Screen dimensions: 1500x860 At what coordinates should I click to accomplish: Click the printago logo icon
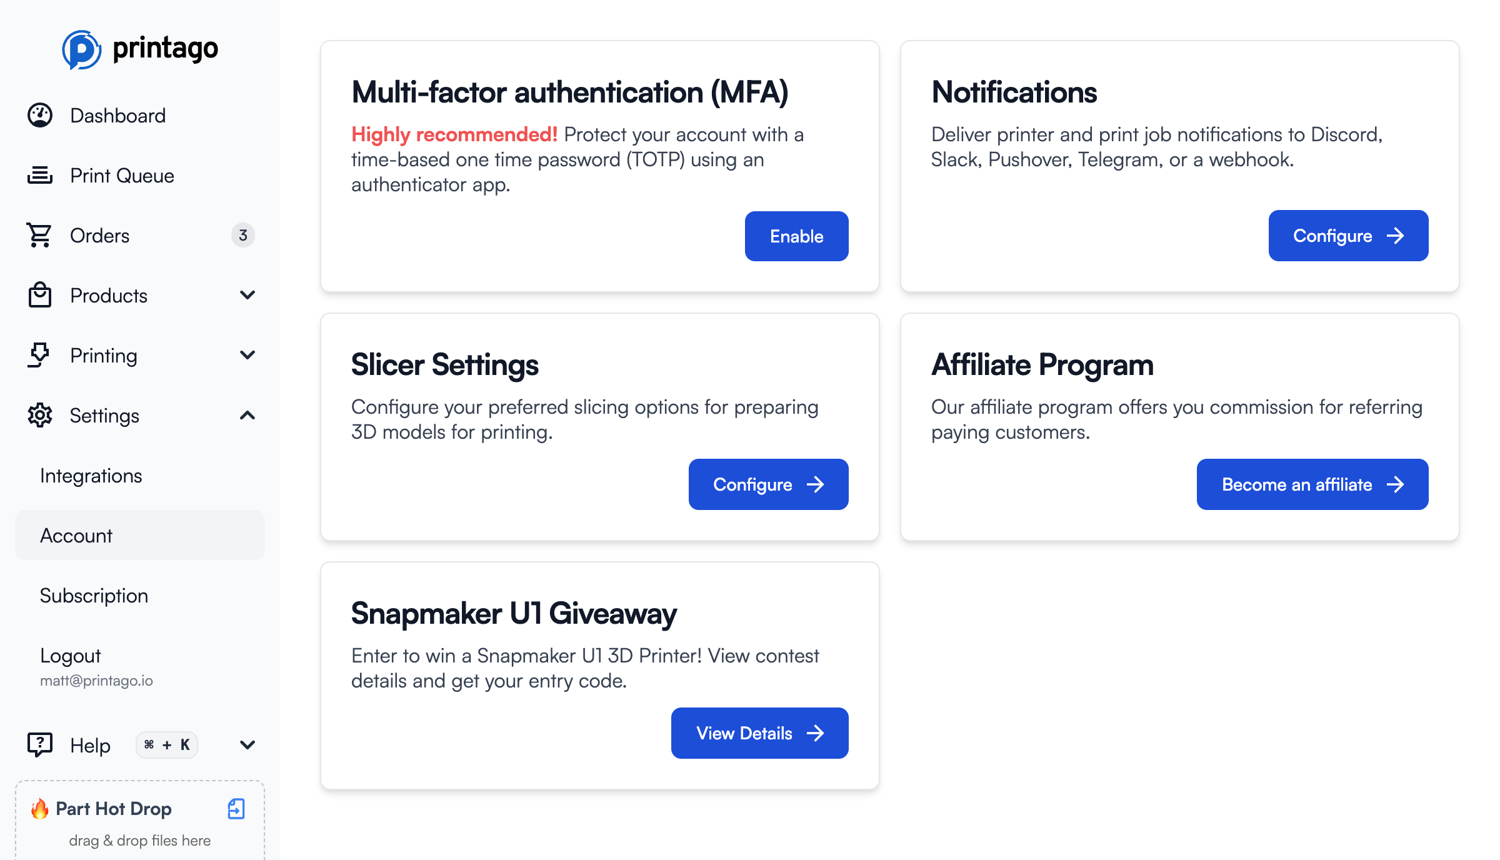(81, 49)
